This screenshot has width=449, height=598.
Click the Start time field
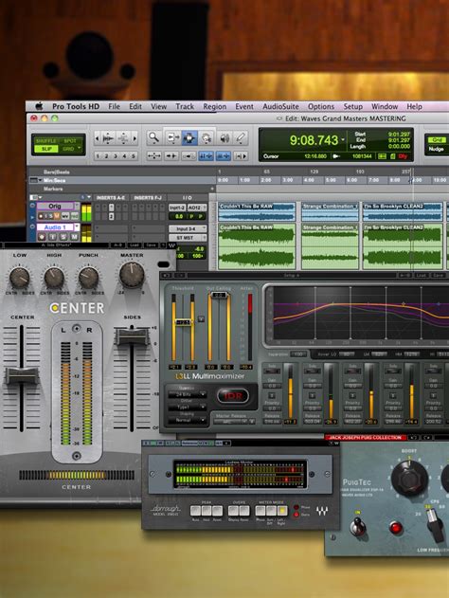click(399, 135)
